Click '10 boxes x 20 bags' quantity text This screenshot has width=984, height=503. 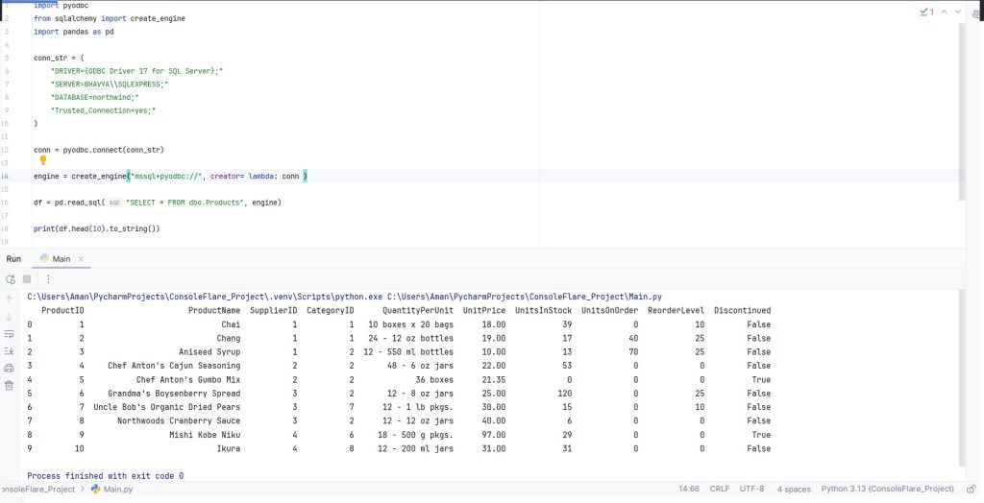point(410,324)
